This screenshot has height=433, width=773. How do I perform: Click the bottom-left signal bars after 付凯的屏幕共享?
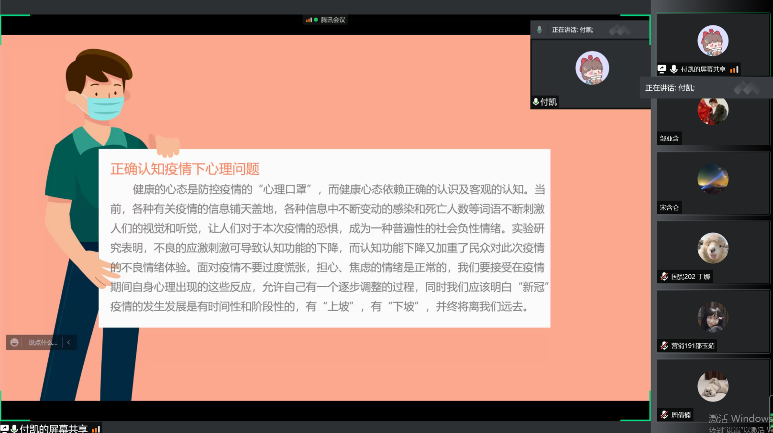(96, 429)
